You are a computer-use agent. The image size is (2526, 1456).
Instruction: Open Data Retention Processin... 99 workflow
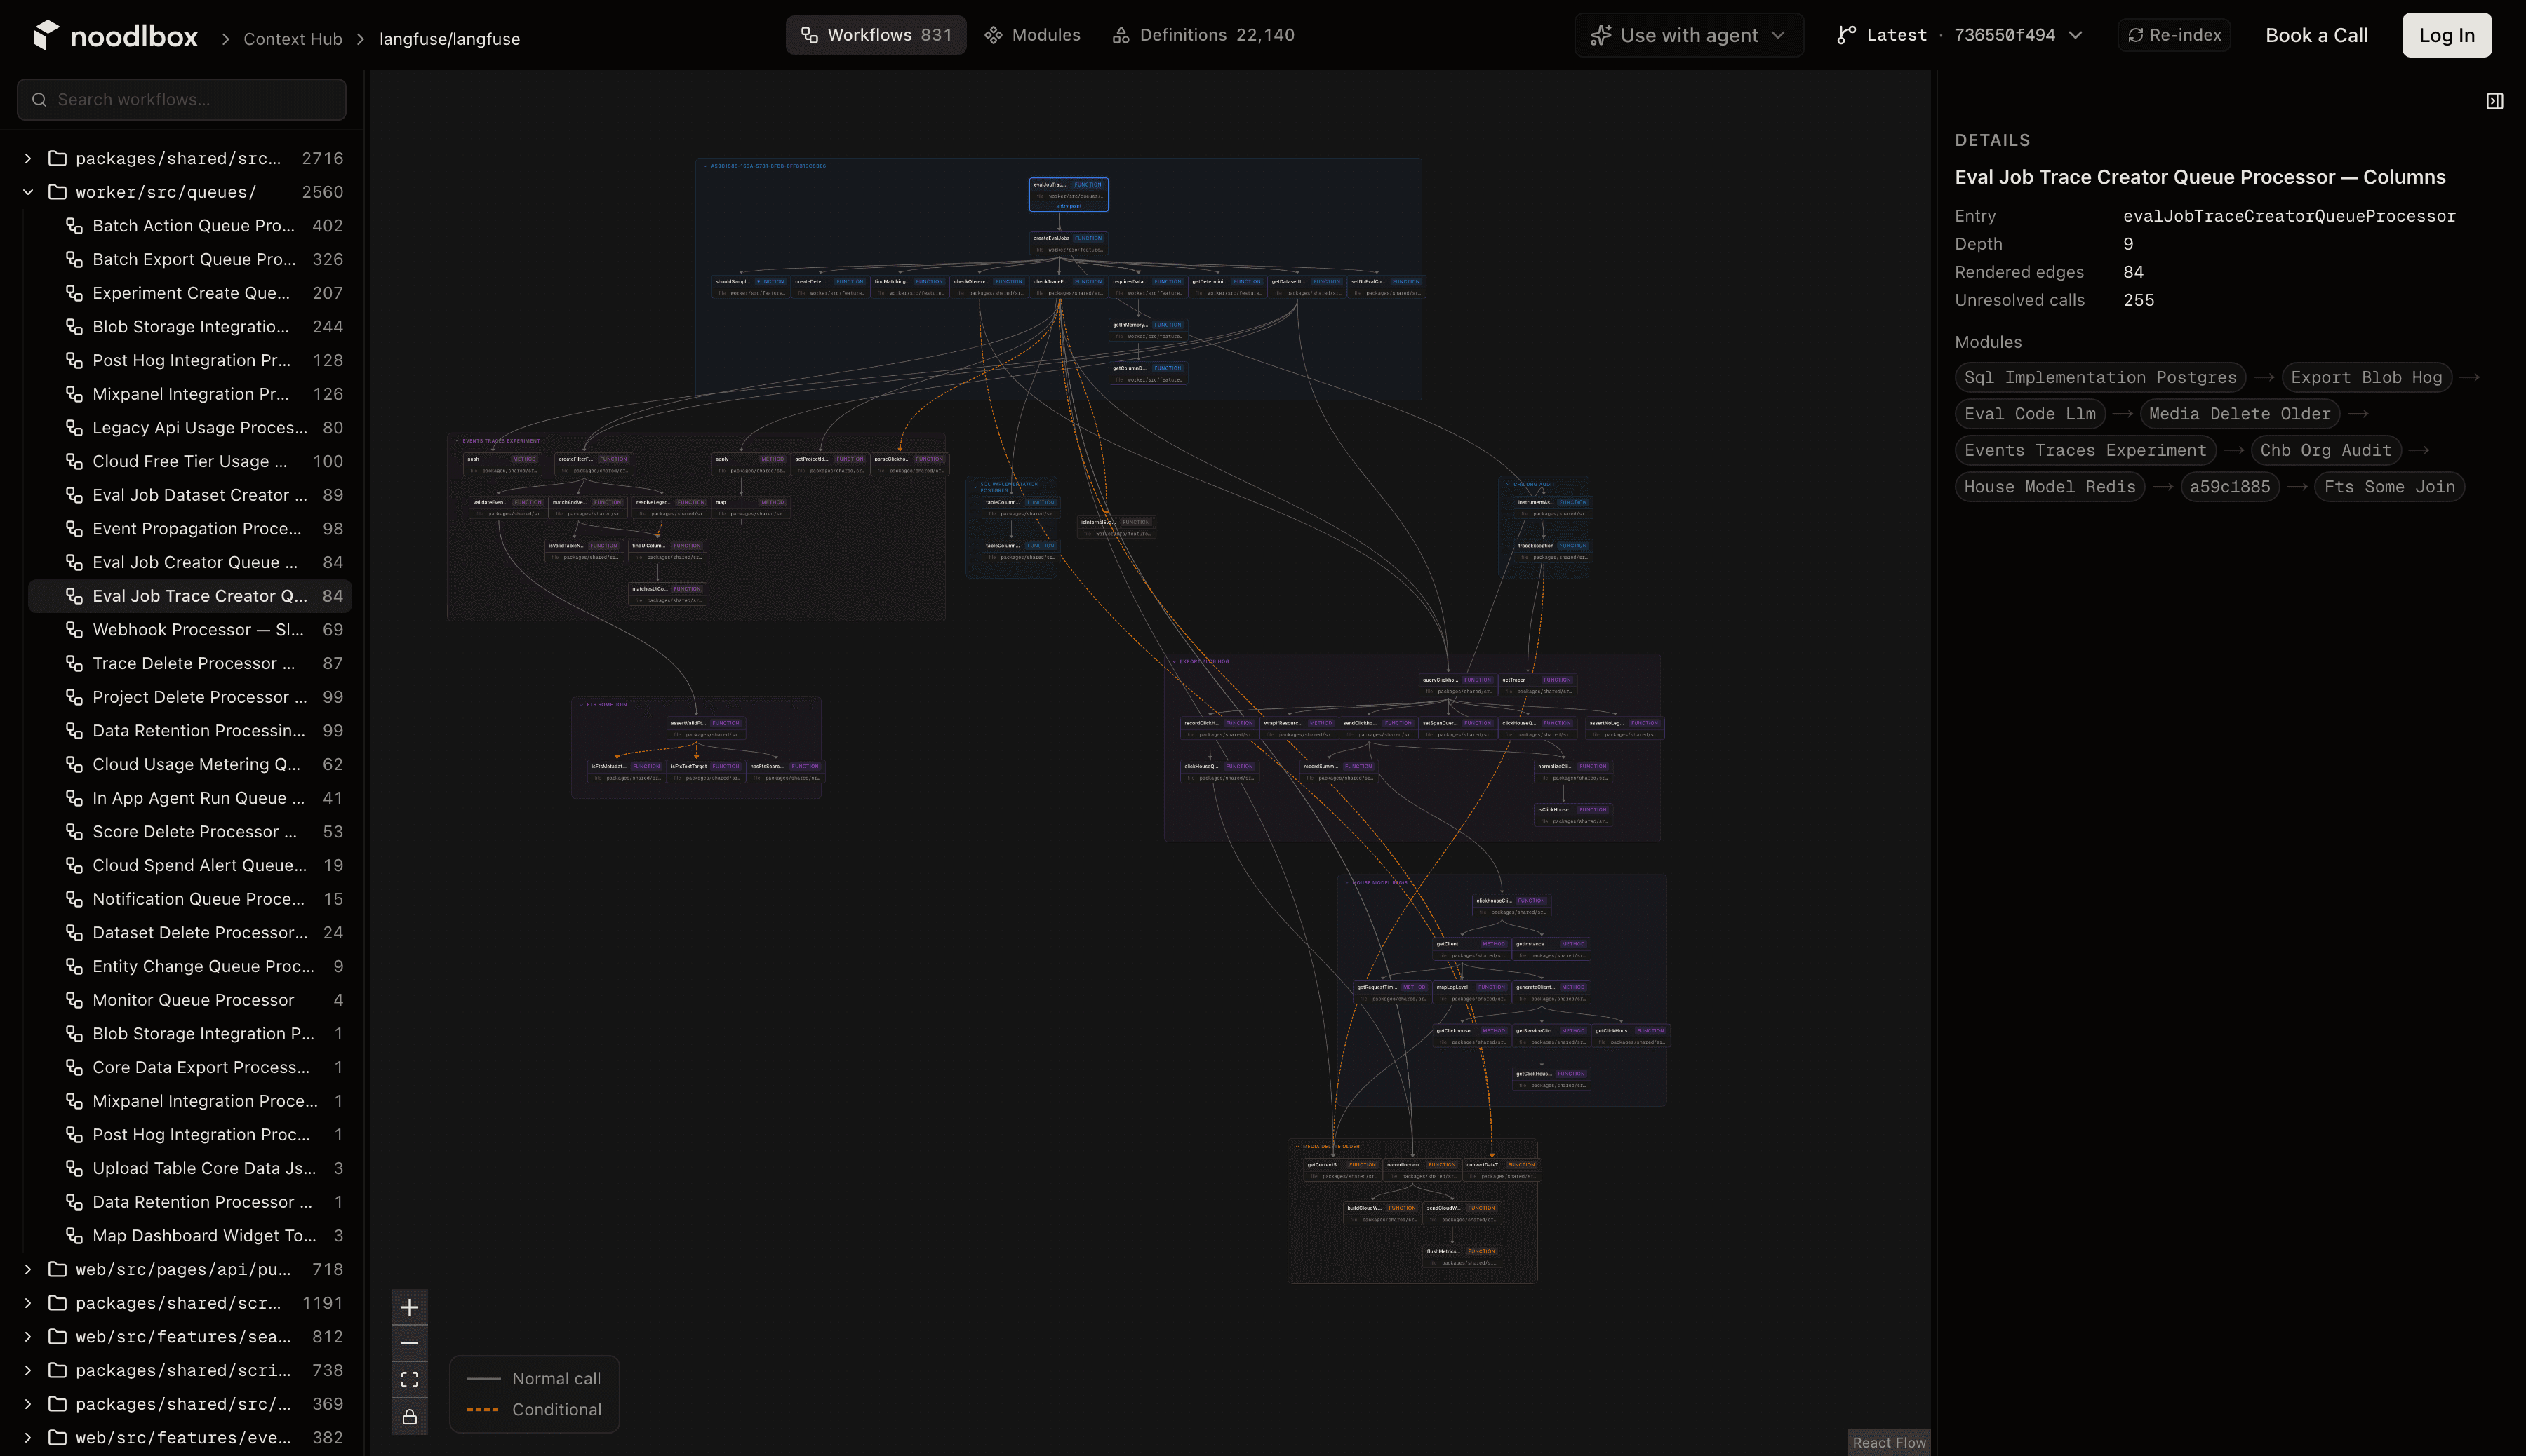pos(190,731)
